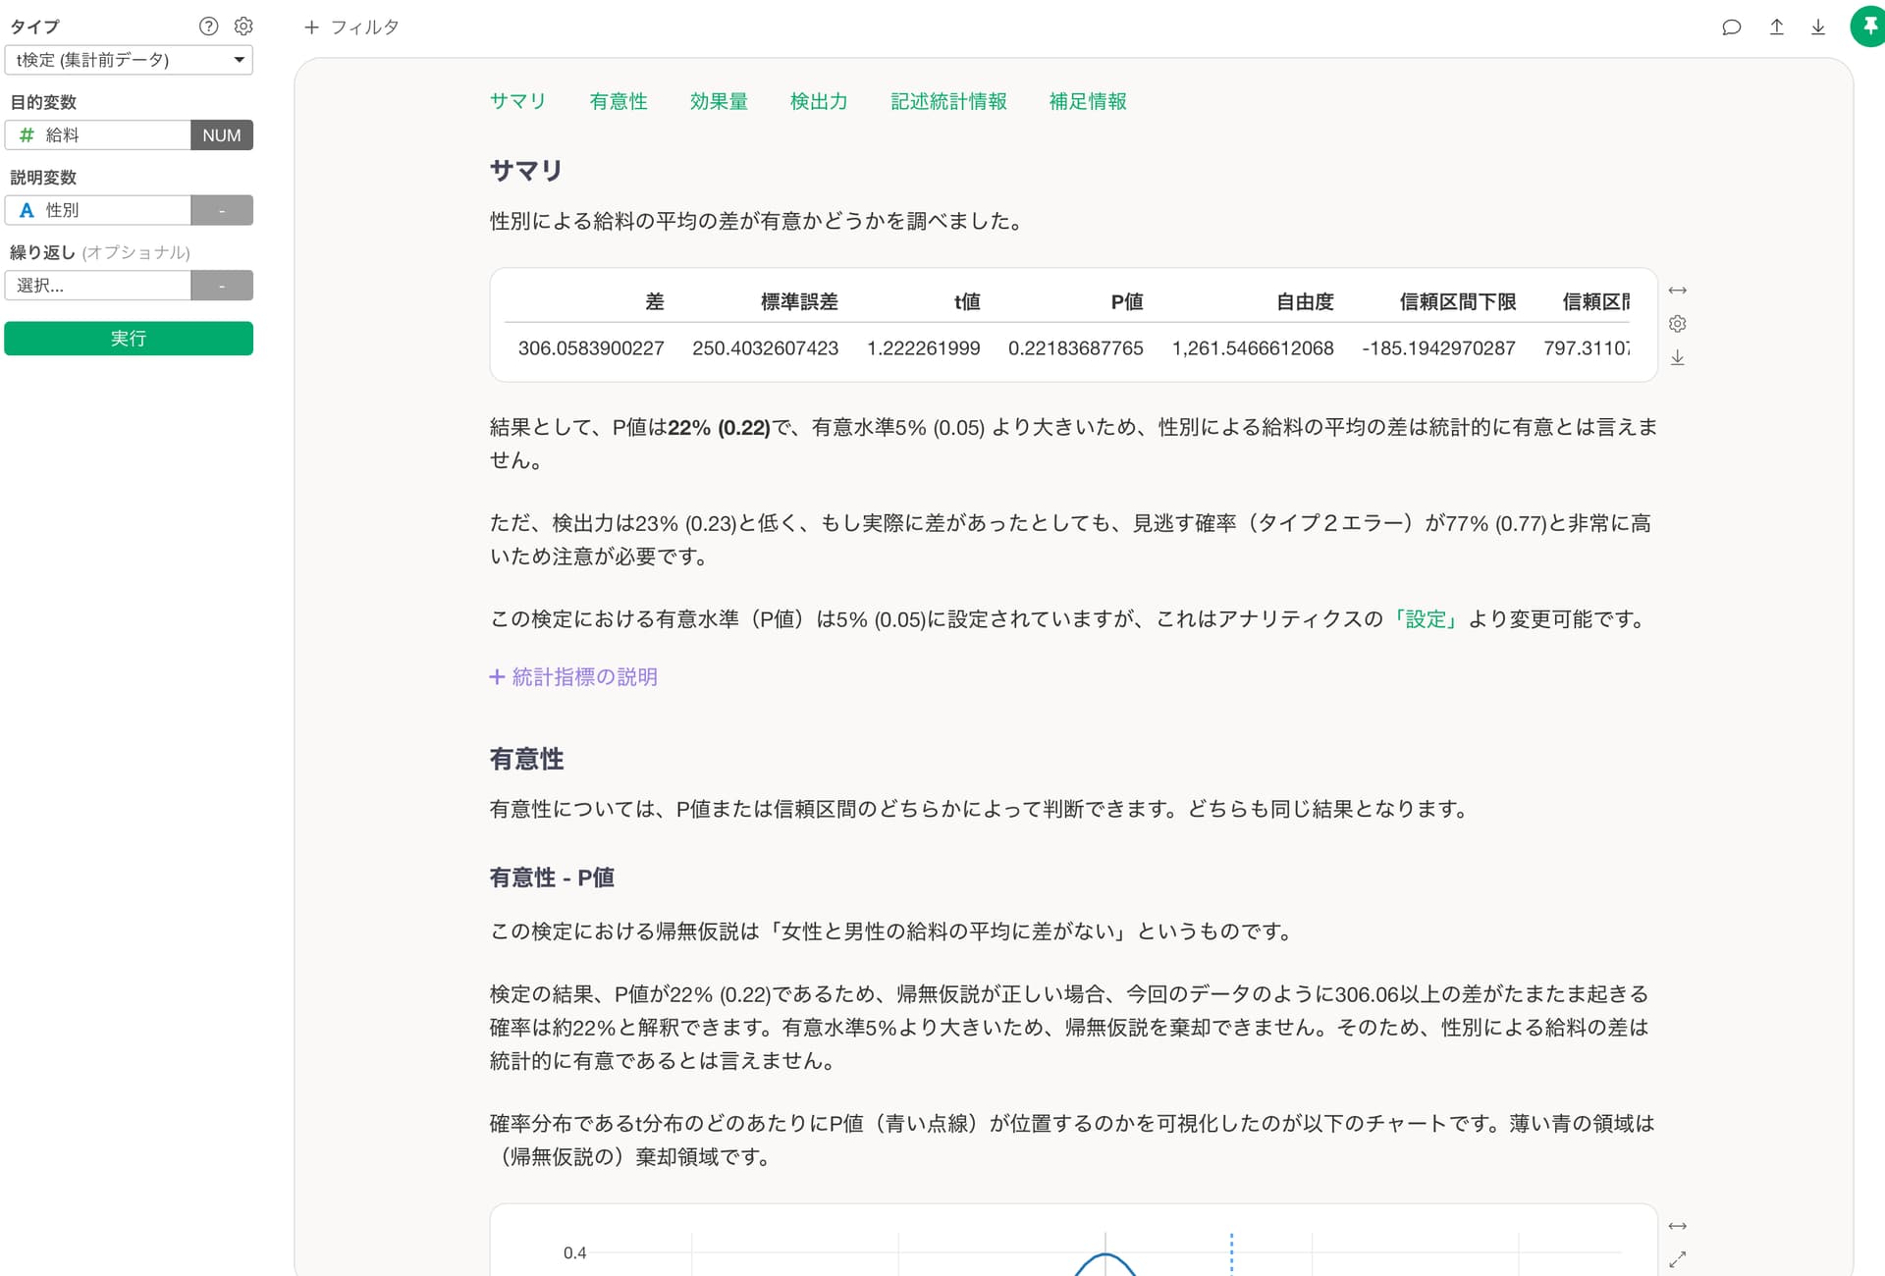Click the 有意性 - P値 subheading
This screenshot has width=1885, height=1276.
point(552,877)
